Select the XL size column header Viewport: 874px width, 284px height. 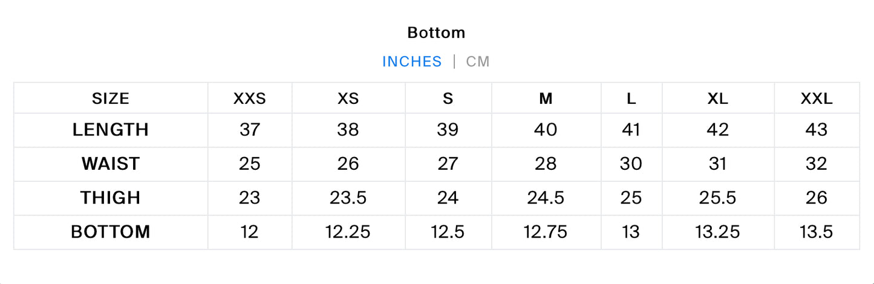click(718, 98)
